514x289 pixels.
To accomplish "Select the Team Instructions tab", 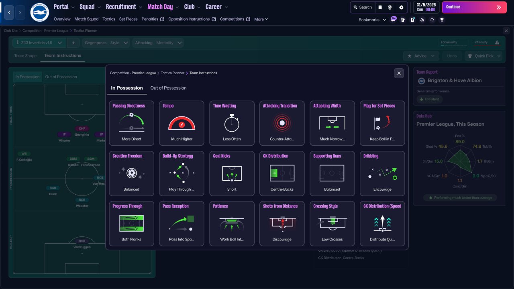I will 63,56.
